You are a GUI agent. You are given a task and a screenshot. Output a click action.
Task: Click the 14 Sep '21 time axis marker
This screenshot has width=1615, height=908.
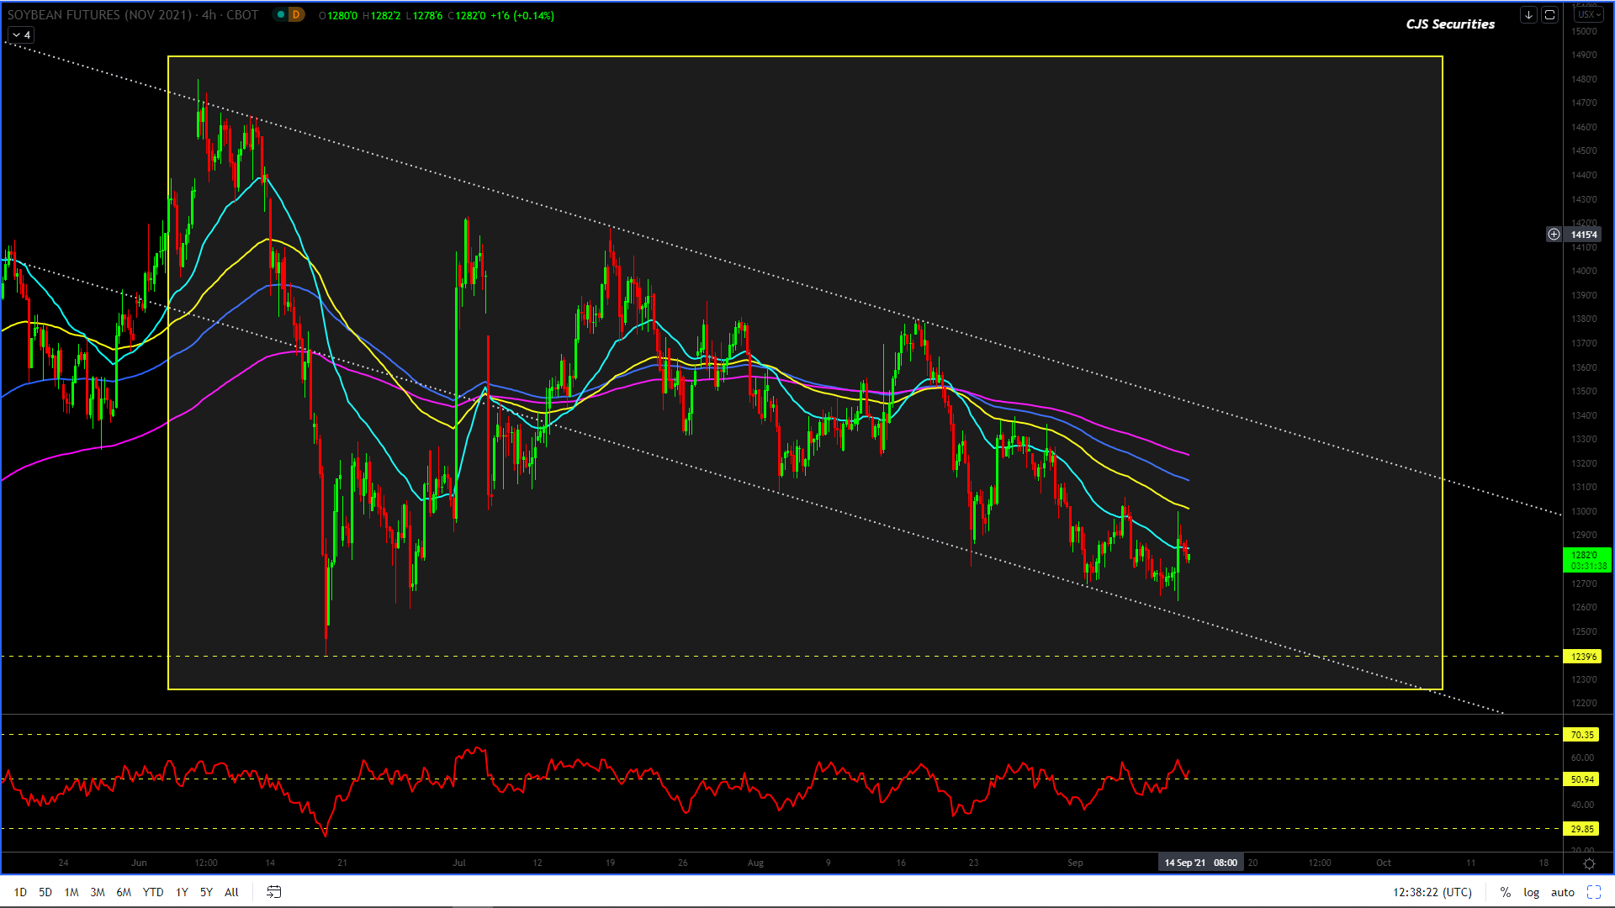[x=1199, y=863]
